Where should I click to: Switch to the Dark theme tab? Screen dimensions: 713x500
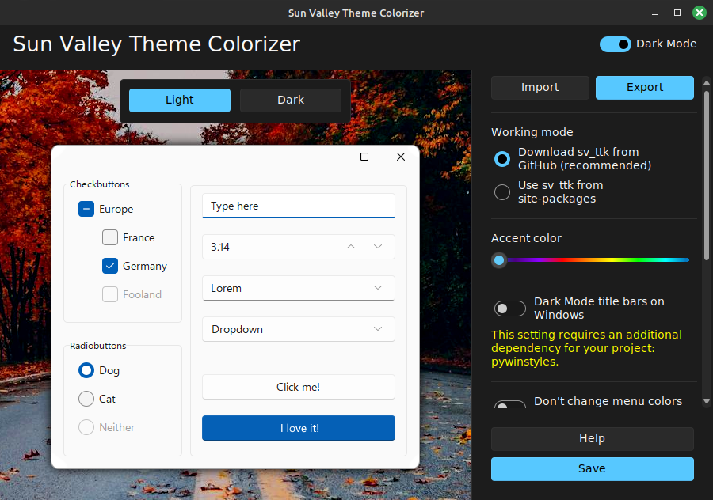290,100
